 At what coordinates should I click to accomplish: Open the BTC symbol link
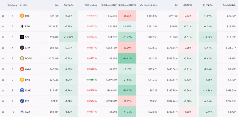point(27,16)
